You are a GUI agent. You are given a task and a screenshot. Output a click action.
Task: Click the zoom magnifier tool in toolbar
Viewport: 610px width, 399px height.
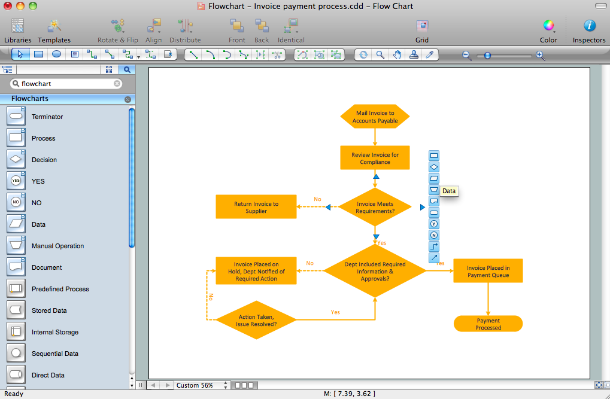click(x=380, y=54)
